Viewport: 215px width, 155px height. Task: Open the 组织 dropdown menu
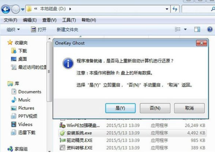tap(13, 30)
